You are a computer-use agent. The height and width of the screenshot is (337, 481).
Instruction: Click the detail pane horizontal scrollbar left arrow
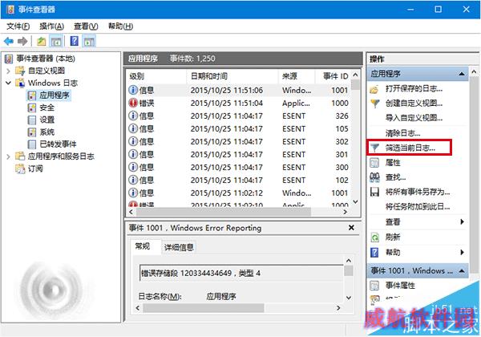(138, 308)
